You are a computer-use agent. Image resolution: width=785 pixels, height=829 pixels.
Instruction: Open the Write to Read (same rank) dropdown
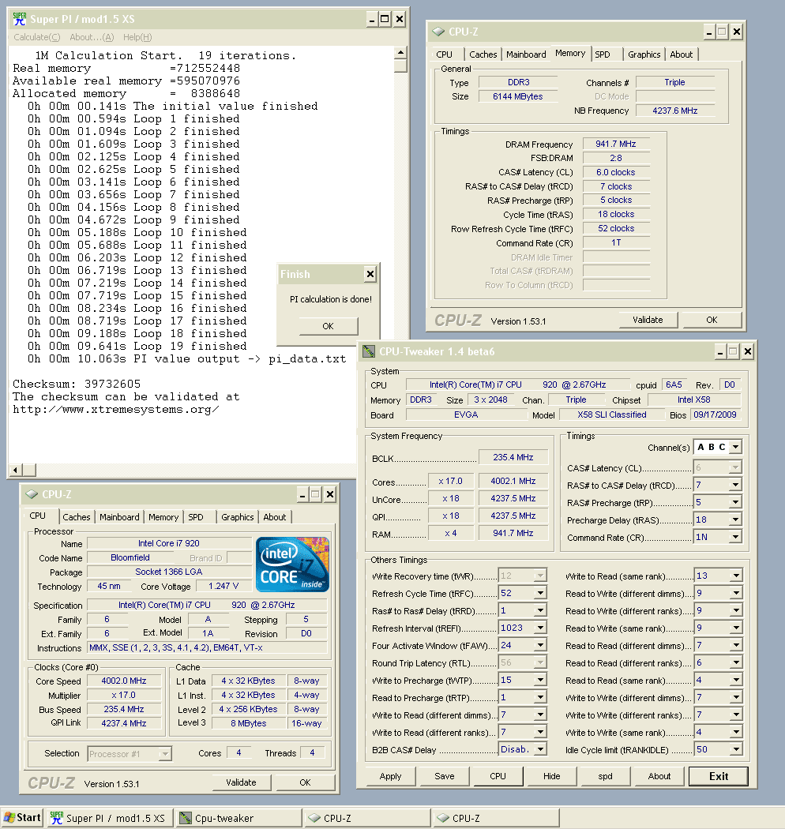point(735,576)
